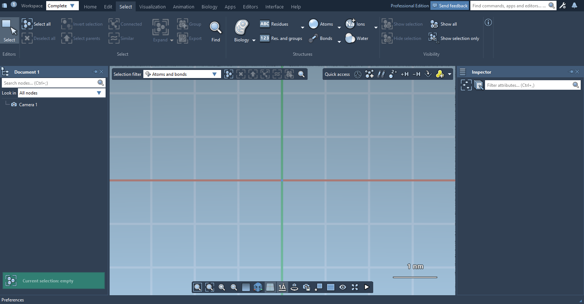This screenshot has width=584, height=304.
Task: Open the save screenshot camera icon
Action: coord(306,287)
